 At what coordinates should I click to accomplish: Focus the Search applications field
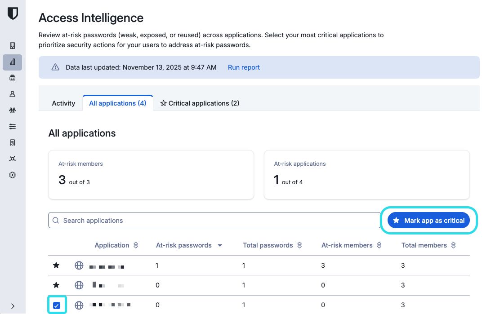(x=216, y=221)
